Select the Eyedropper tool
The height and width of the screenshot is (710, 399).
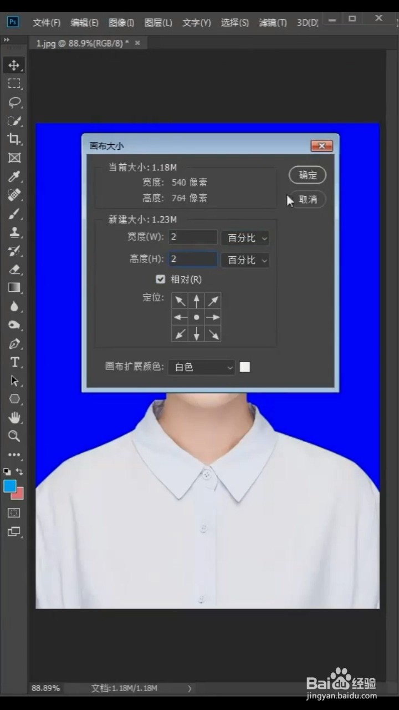[14, 176]
